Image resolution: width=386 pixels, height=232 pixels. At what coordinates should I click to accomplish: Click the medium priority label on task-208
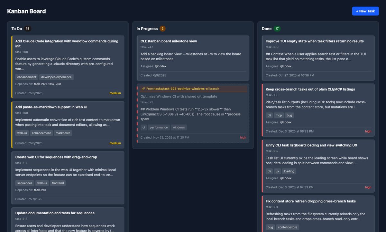point(115,143)
